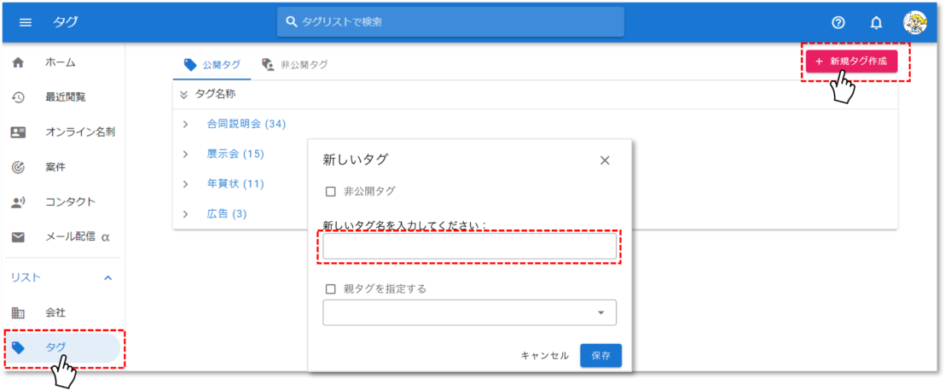Switch to the 非公開タグ tab

pos(295,65)
